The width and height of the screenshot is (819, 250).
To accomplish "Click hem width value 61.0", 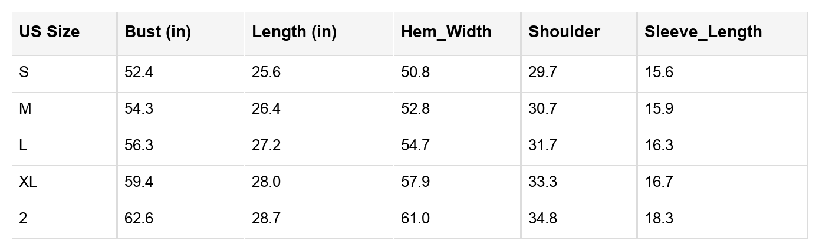I will click(x=415, y=219).
